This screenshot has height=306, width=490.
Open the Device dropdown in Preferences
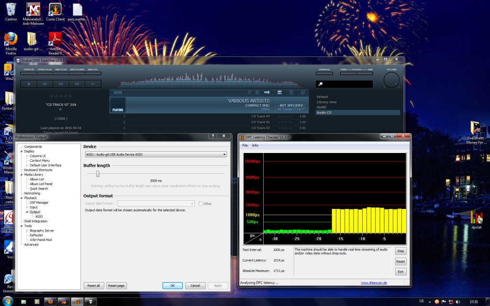coord(156,154)
